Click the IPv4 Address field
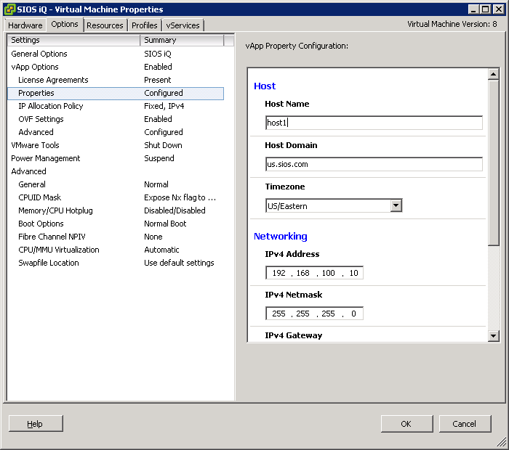Screen dimensions: 509x450 (x=314, y=273)
